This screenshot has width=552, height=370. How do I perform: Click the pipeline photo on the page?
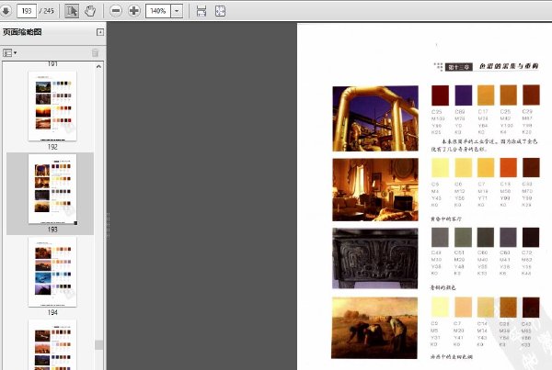375,118
